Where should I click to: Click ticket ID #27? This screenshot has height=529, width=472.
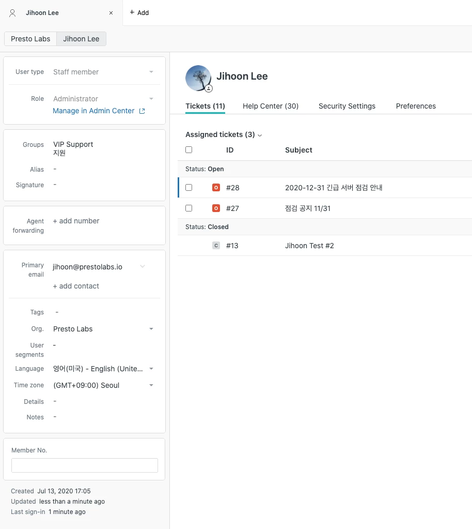(232, 208)
